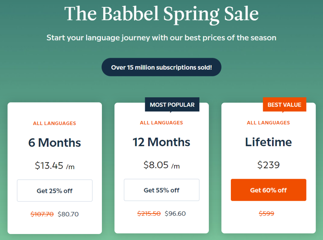The image size is (323, 240).
Task: Click the Get 60% off button
Action: (x=268, y=190)
